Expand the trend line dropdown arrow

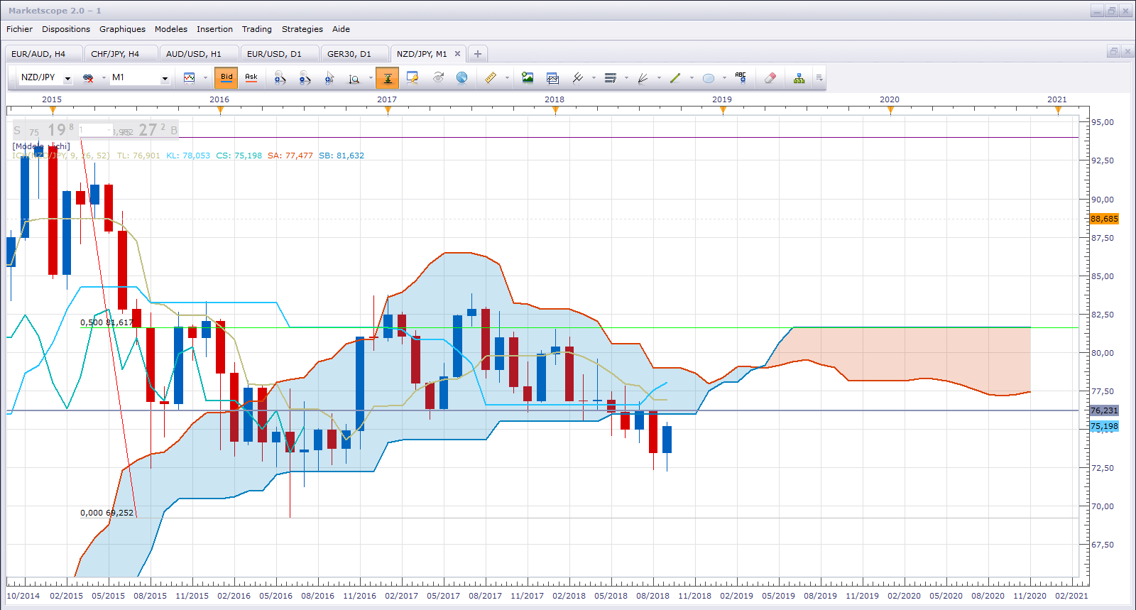(x=692, y=78)
